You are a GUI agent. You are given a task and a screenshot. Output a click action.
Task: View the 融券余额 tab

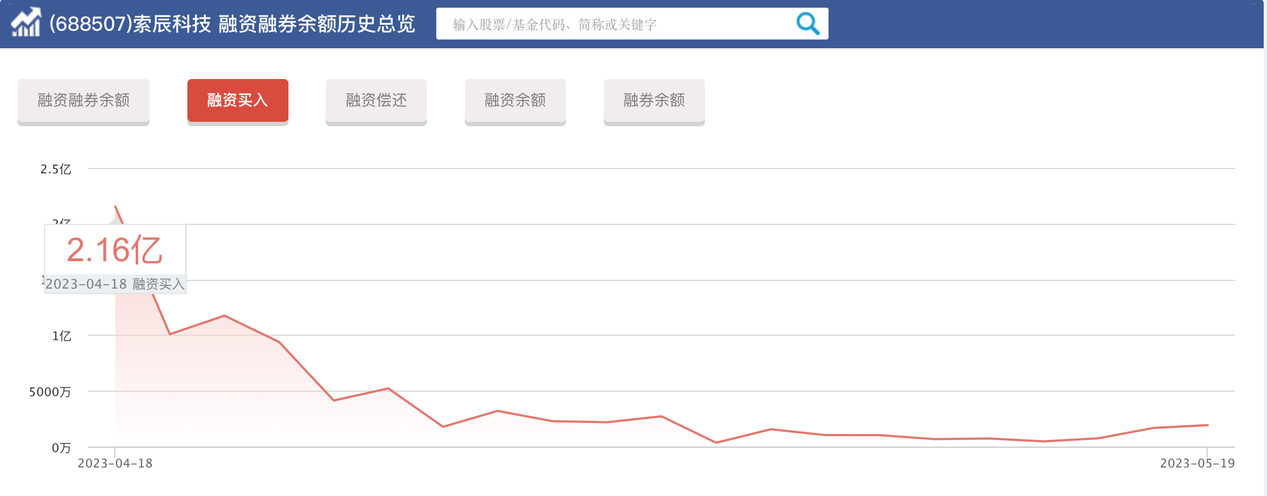[654, 100]
